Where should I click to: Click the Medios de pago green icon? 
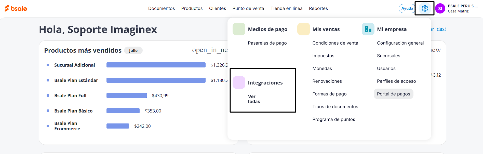click(239, 29)
